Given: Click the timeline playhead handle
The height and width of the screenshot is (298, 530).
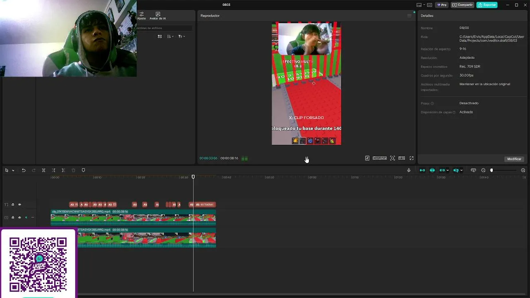Looking at the screenshot, I should [193, 177].
